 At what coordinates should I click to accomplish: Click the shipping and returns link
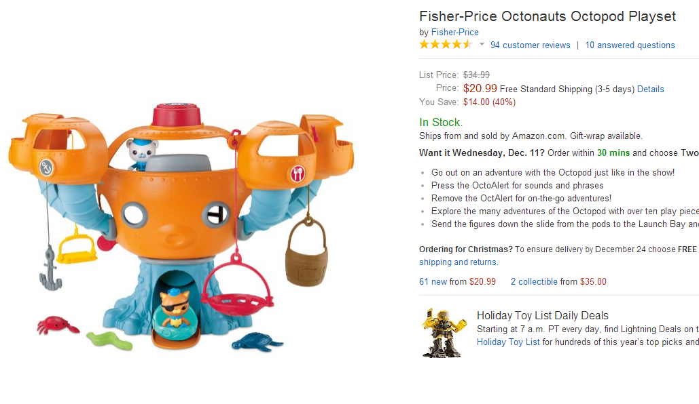pos(458,262)
